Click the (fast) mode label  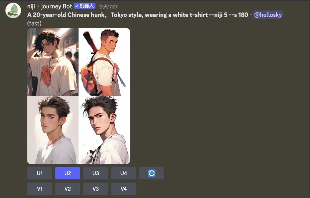pos(34,23)
